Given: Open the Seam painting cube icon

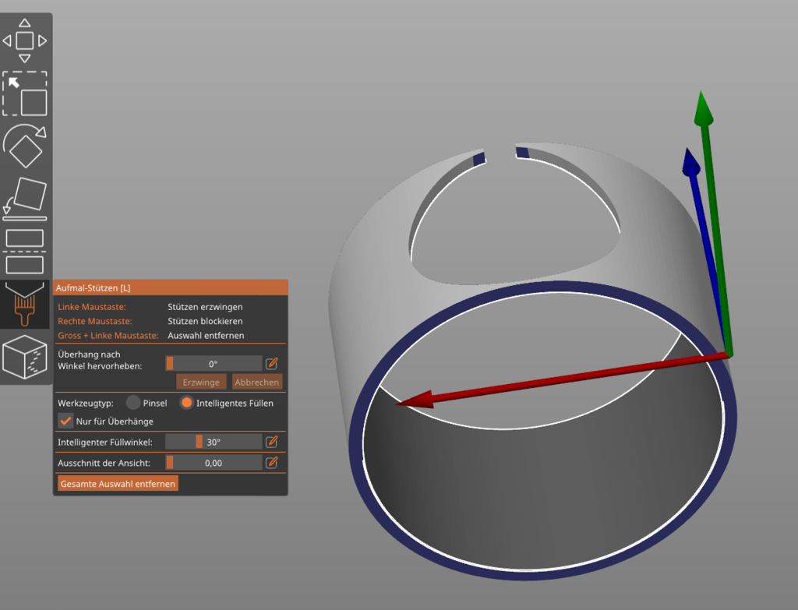Looking at the screenshot, I should point(25,357).
